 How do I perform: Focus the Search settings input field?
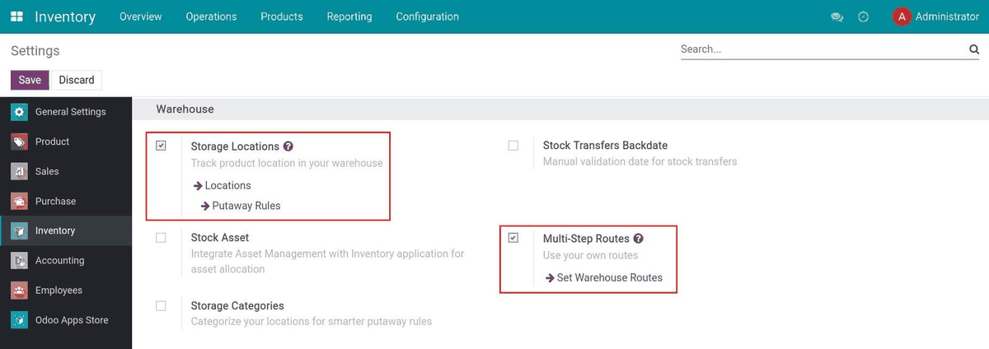click(x=823, y=49)
